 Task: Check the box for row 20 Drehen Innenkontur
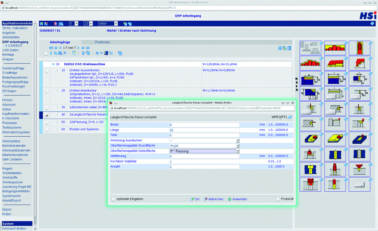pyautogui.click(x=47, y=91)
